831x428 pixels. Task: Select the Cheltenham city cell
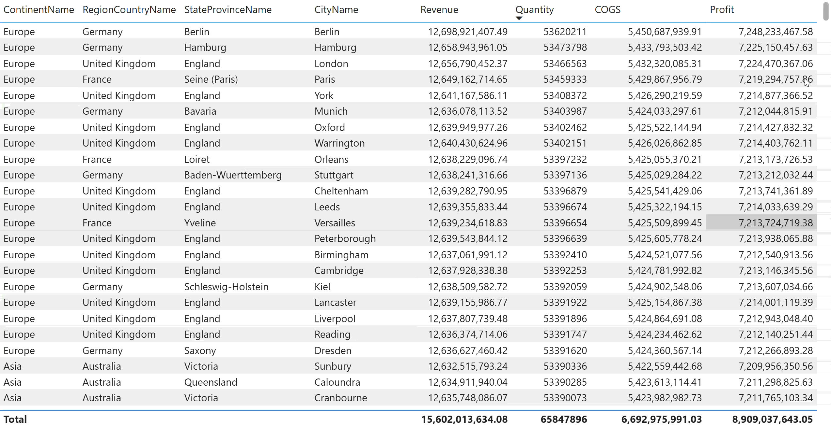341,191
